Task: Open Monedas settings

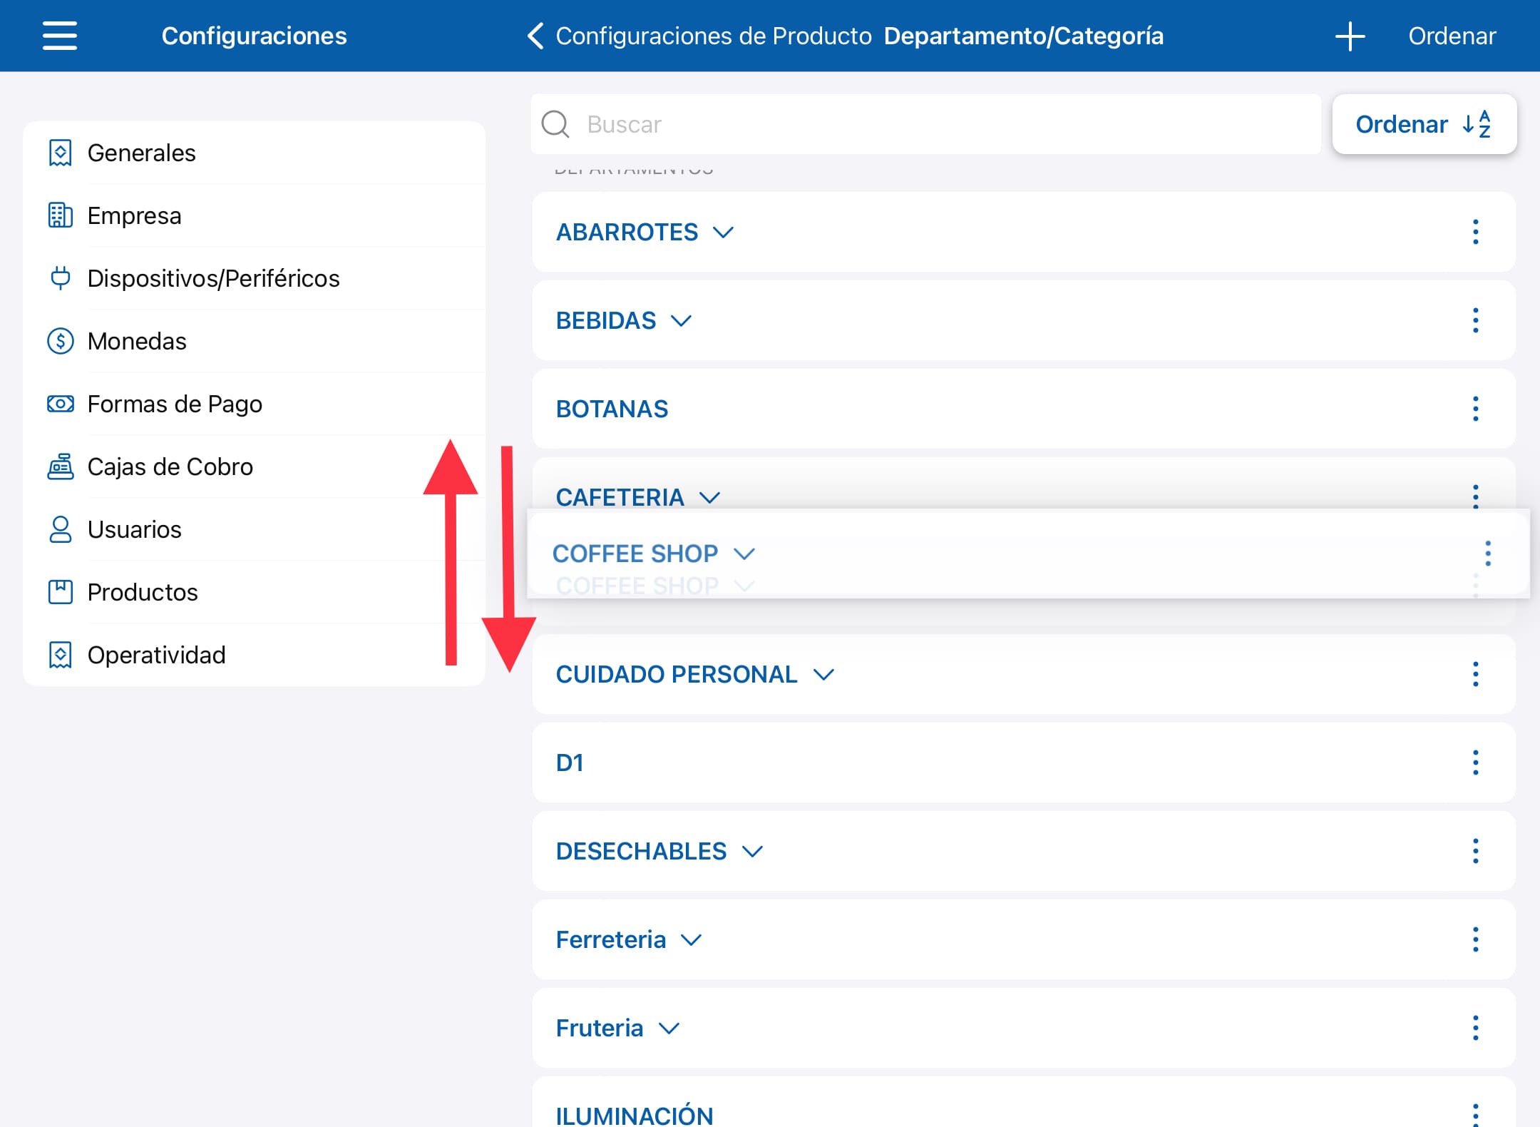Action: (254, 341)
